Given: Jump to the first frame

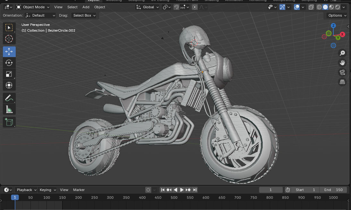Looking at the screenshot, I should click(163, 190).
